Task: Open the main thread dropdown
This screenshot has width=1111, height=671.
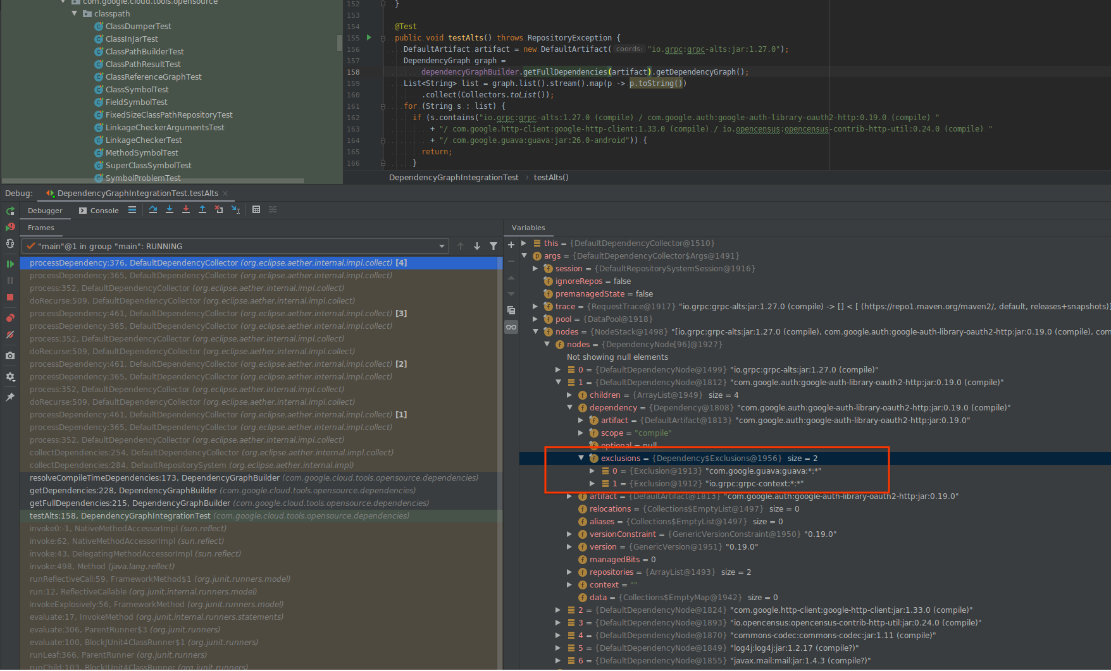Action: [x=442, y=246]
